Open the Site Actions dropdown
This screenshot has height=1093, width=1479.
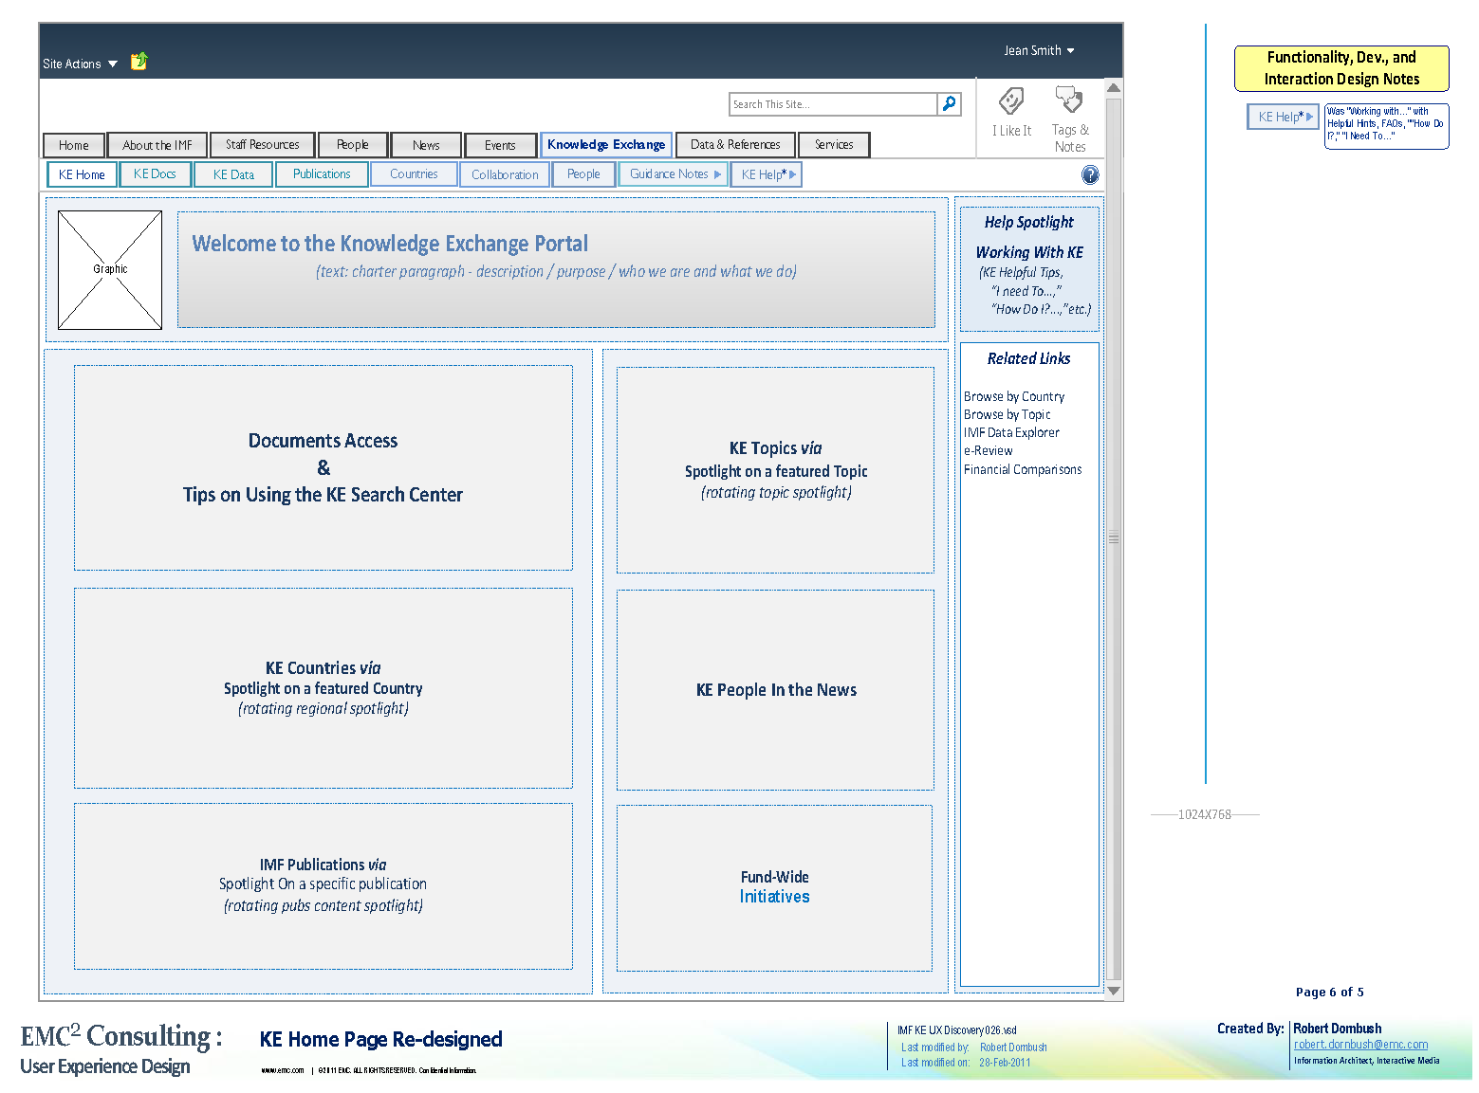[80, 64]
